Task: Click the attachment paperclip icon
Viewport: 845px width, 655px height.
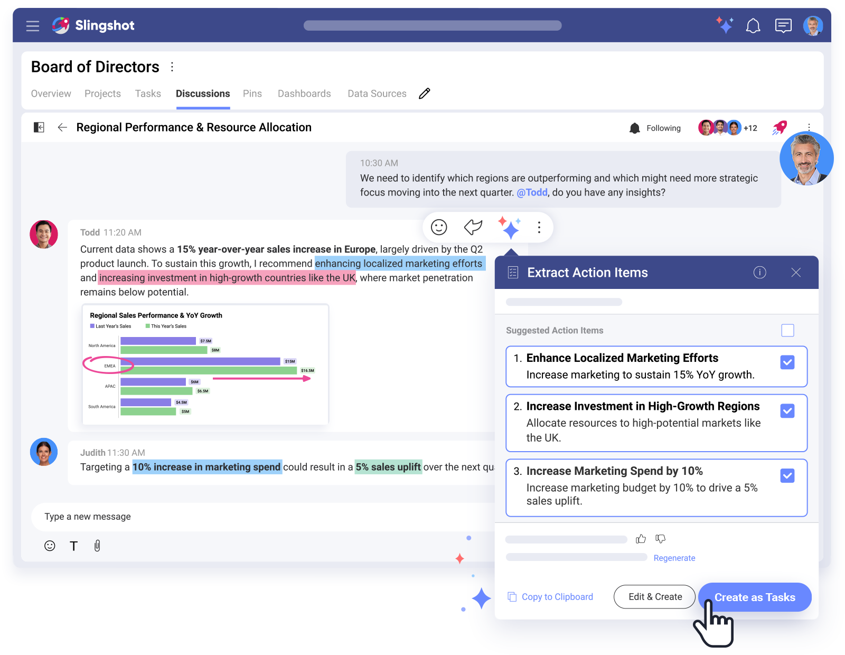Action: tap(97, 546)
